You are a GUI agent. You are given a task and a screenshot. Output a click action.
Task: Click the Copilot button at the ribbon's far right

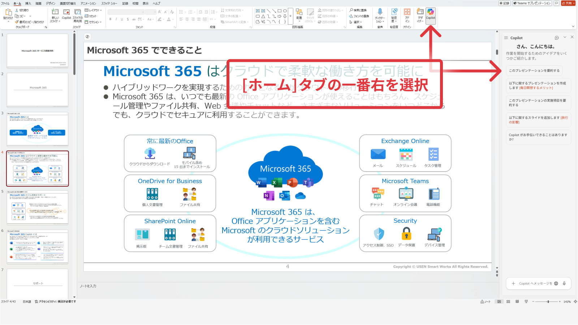(x=430, y=16)
